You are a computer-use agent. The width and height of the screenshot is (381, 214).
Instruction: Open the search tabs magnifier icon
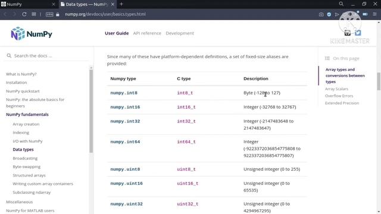tap(341, 4)
